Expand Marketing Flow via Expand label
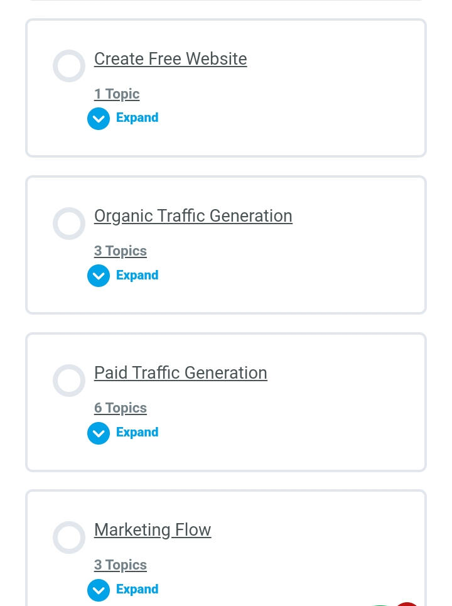Image resolution: width=452 pixels, height=606 pixels. 137,589
